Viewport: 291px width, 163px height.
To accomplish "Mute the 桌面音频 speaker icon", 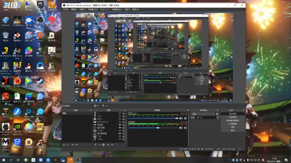I will coord(181,128).
